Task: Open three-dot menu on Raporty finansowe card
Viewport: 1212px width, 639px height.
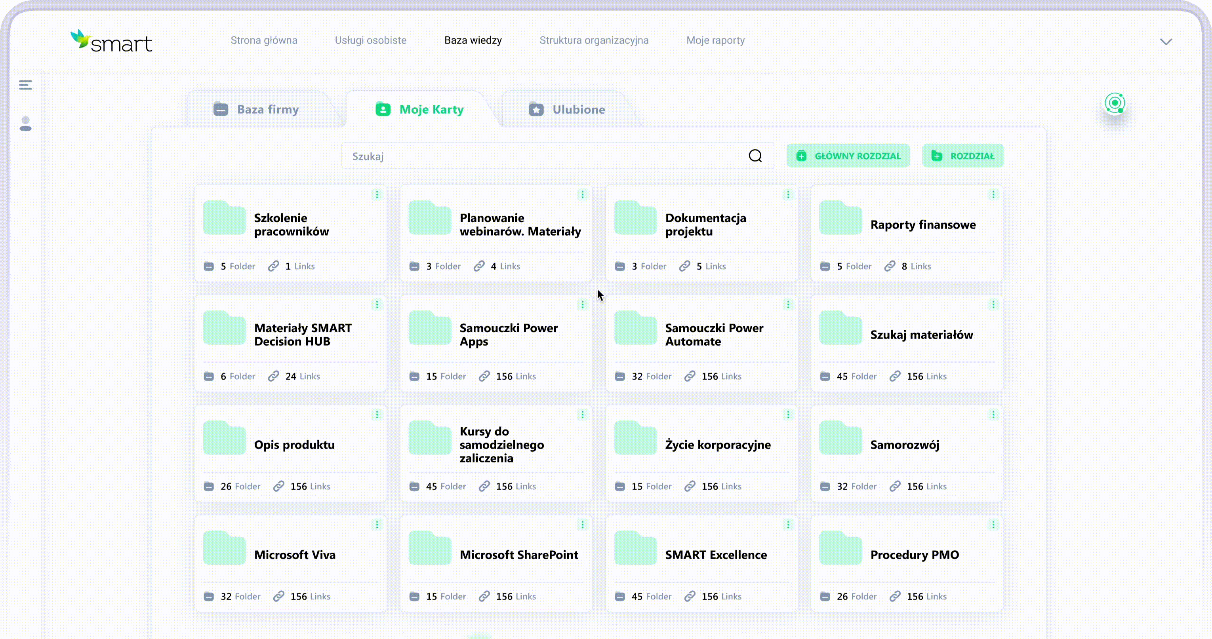Action: pyautogui.click(x=993, y=194)
